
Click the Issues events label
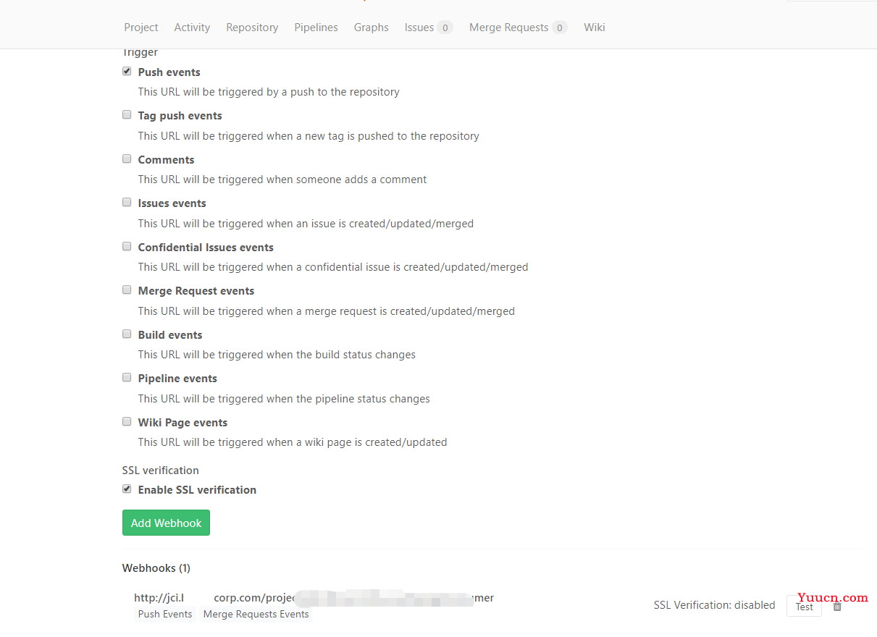click(172, 203)
